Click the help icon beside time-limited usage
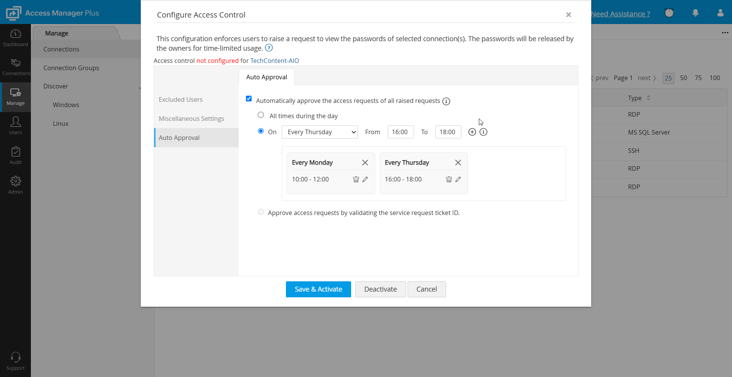 coord(269,48)
